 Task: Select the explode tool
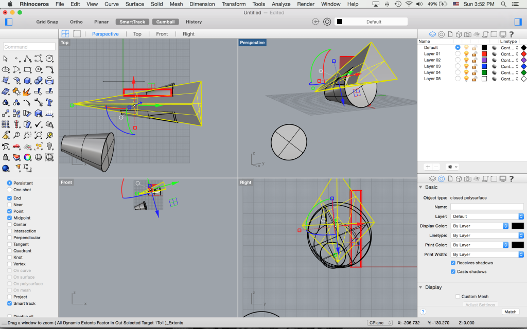[28, 92]
